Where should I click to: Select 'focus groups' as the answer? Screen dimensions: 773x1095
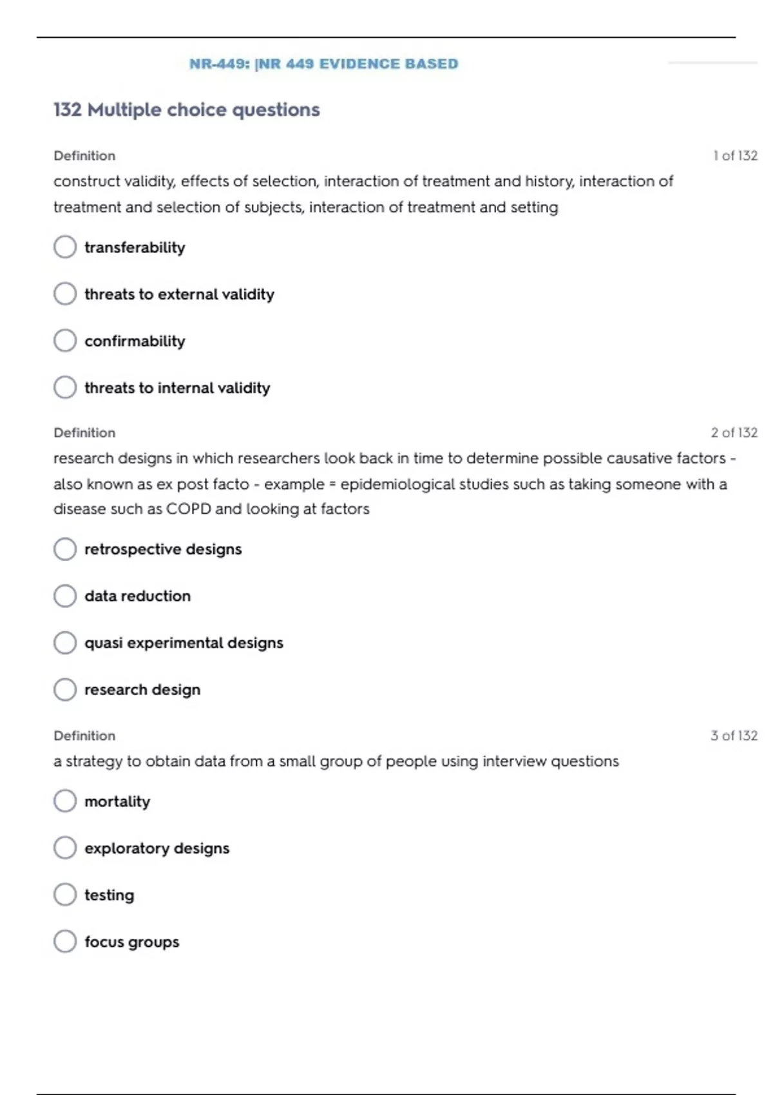65,942
